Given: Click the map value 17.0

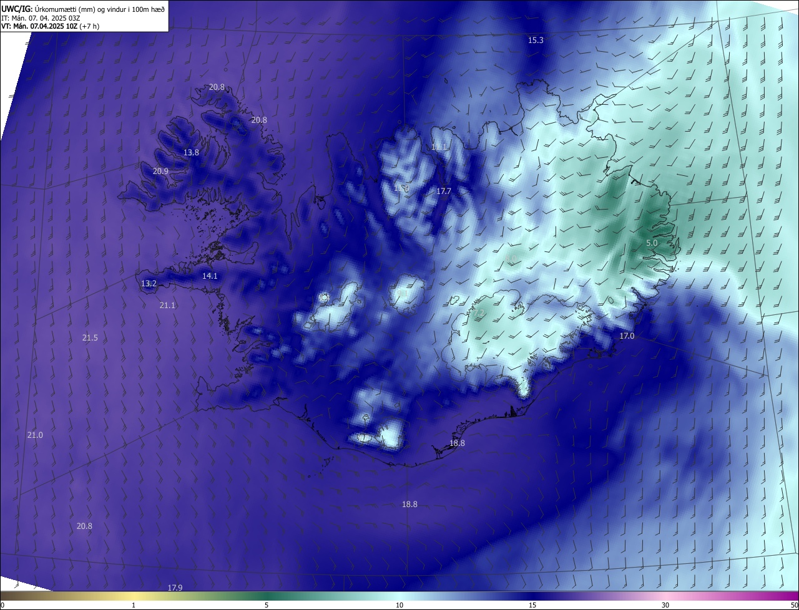Looking at the screenshot, I should 627,336.
